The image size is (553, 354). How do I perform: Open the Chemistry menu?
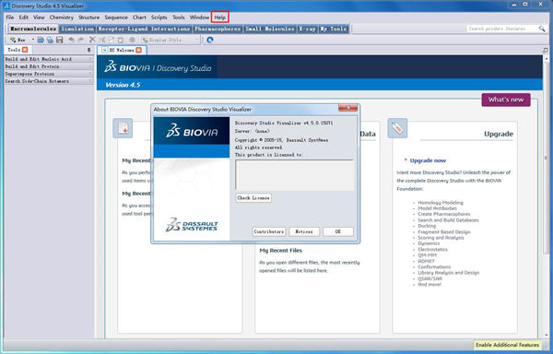pyautogui.click(x=62, y=18)
